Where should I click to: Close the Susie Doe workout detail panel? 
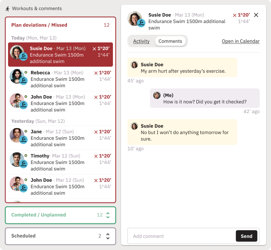click(256, 15)
